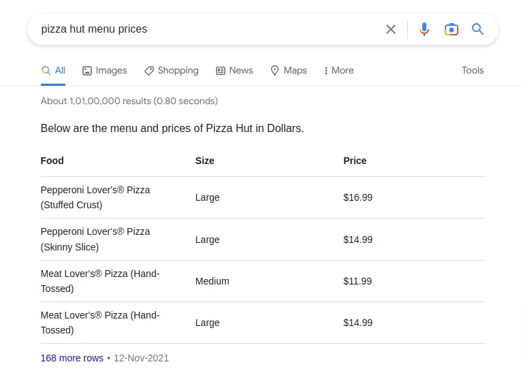Click the Food column header

(52, 161)
